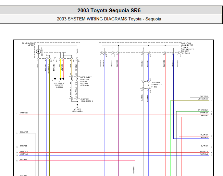Click "WHT/BLK" label at right pin 1
Image resolution: width=223 pixels, height=176 pixels.
204,96
